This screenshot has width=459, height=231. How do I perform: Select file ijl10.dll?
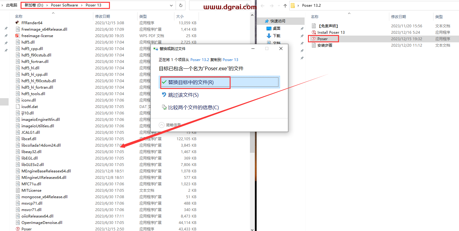(x=28, y=113)
